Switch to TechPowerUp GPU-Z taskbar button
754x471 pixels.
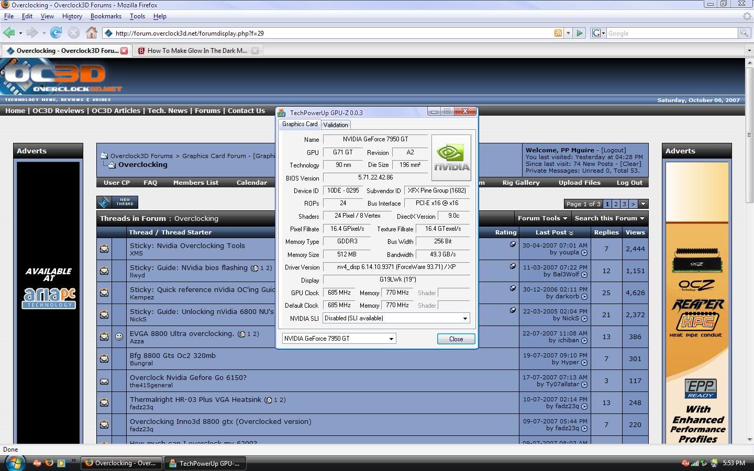[205, 463]
